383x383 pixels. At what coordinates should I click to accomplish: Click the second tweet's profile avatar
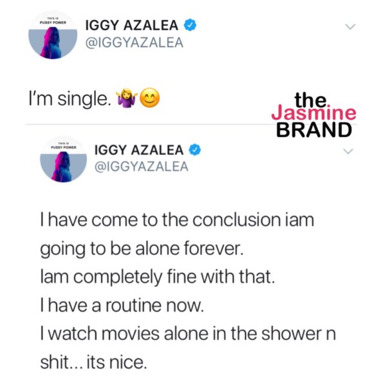64,159
